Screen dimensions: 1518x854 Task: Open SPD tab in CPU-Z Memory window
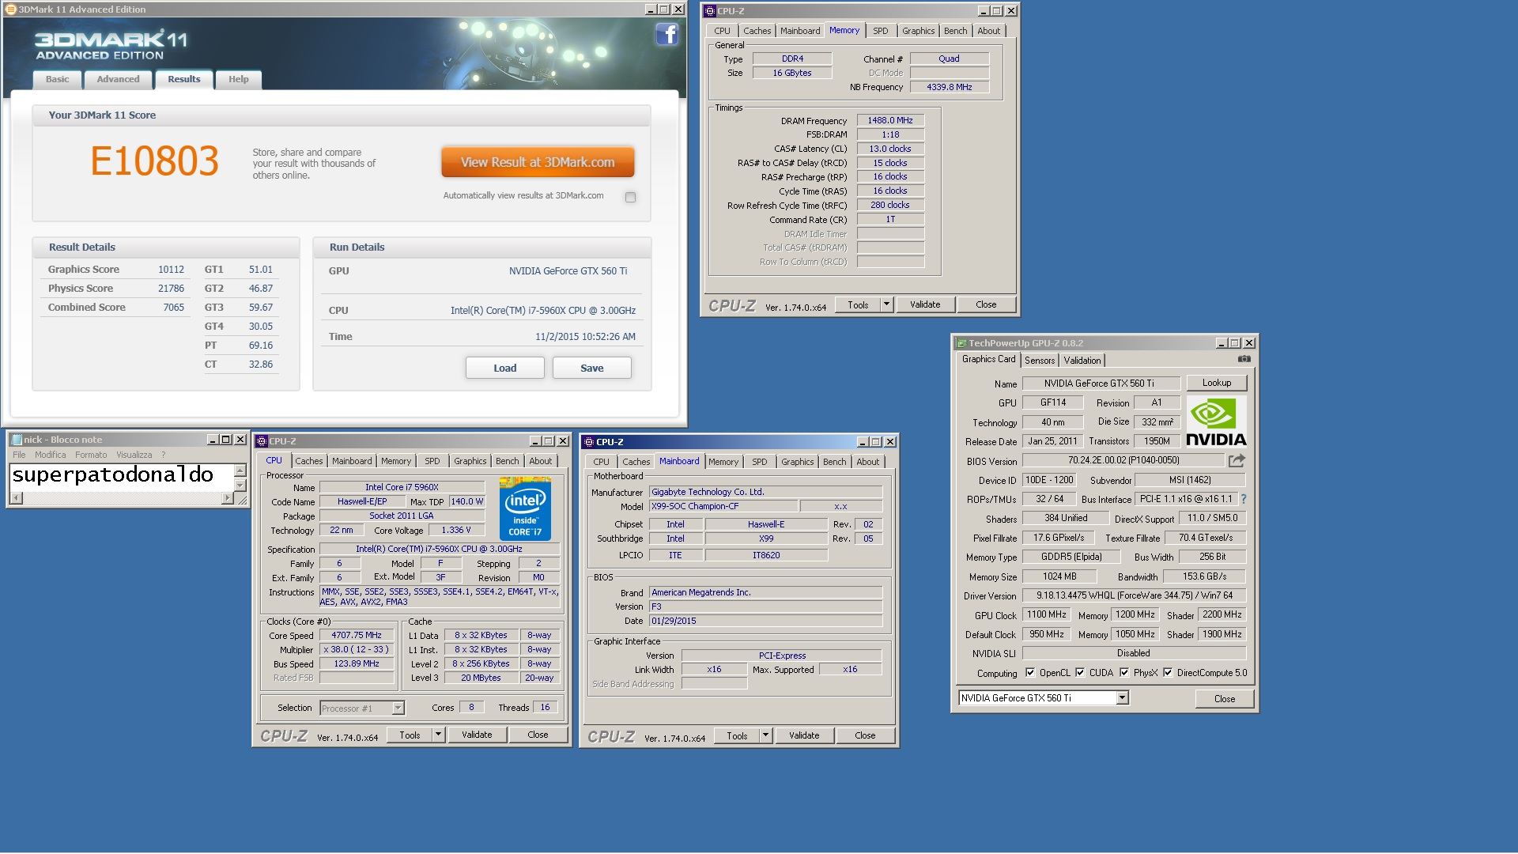click(x=881, y=31)
